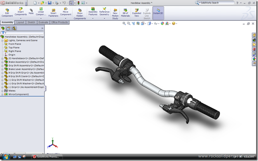This screenshot has width=258, height=161.
Task: Click the New document icon
Action: pos(35,3)
